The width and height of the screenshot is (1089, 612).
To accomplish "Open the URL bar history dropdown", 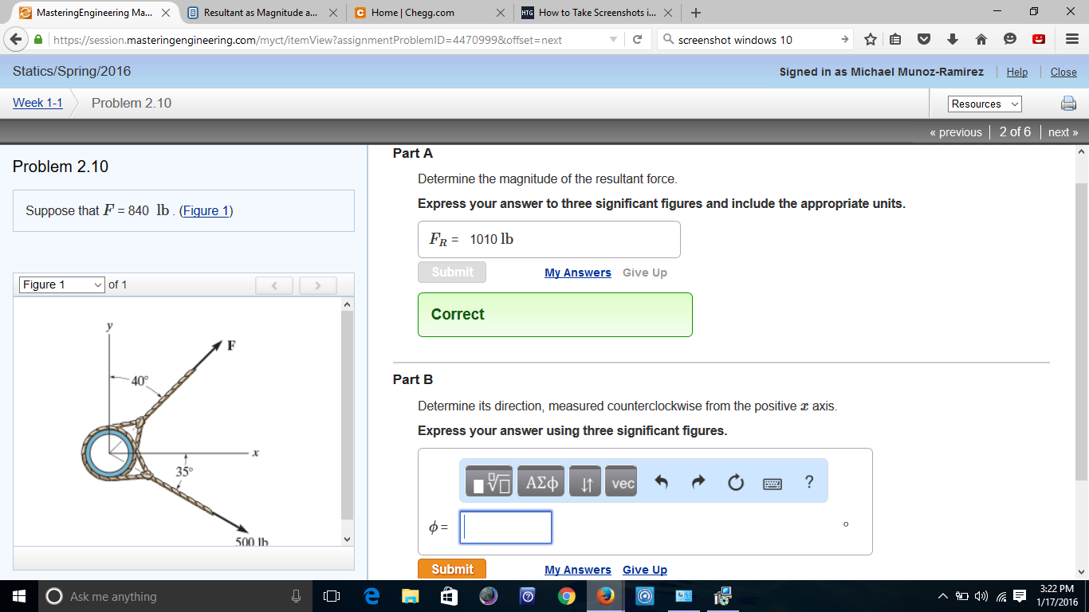I will 613,40.
